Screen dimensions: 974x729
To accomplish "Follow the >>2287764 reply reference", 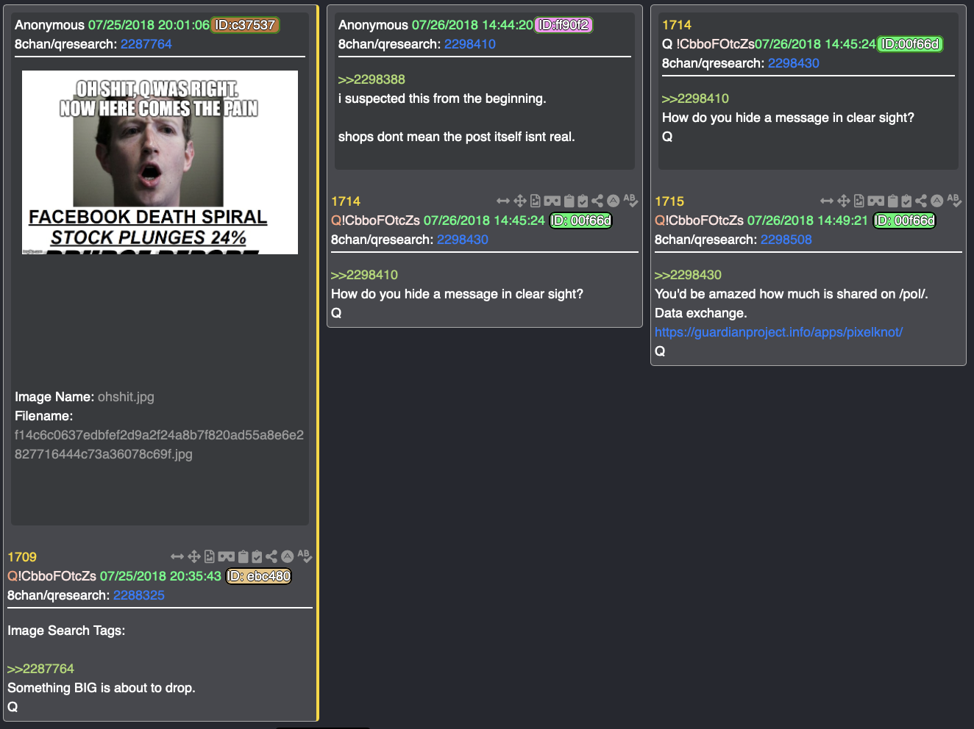I will 41,669.
